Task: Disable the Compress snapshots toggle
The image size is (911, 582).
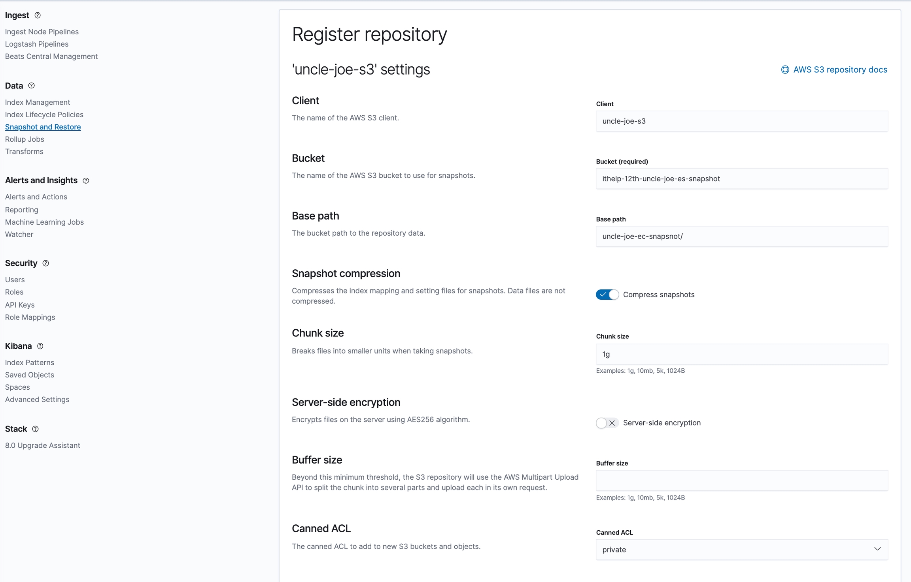Action: click(607, 295)
